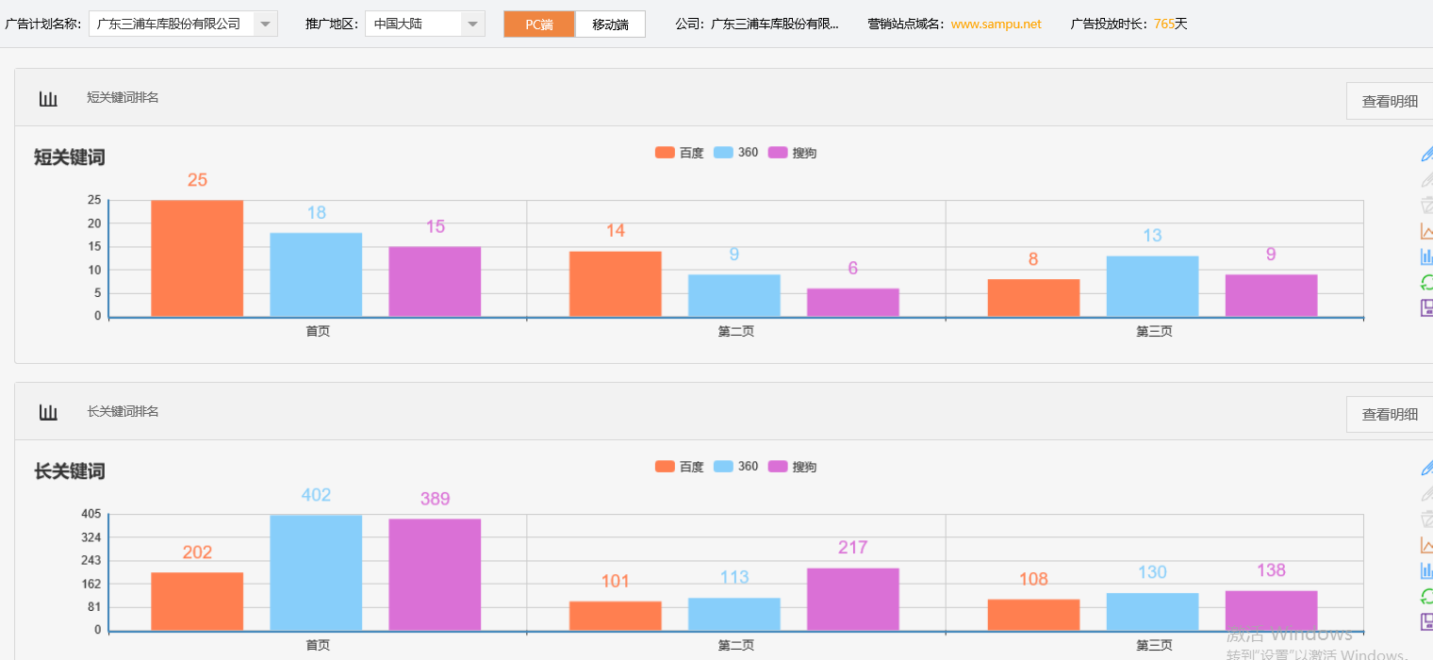The width and height of the screenshot is (1433, 660).
Task: Click the bar chart icon next to 短关键词排名
Action: (x=48, y=98)
